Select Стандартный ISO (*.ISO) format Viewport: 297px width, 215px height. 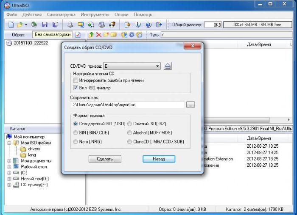(76, 124)
